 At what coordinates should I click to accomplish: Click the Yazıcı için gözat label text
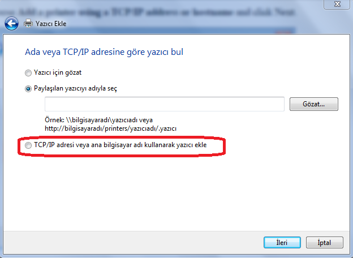[x=58, y=72]
